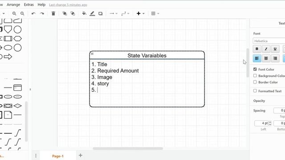Viewport: 285px width, 160px height.
Task: Insert curved connector line from sidebar
Action: point(18,133)
